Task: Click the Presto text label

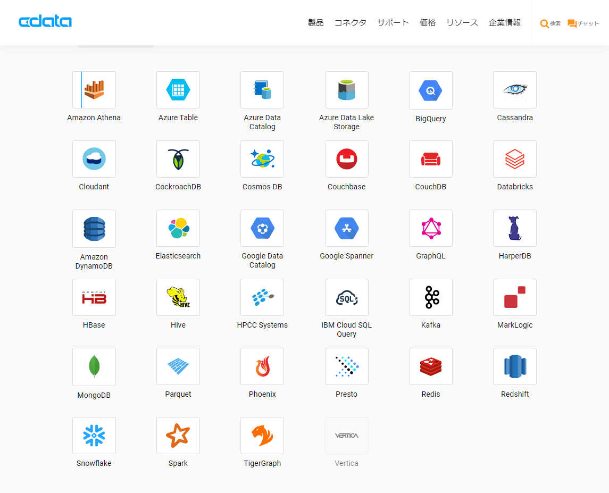Action: click(346, 394)
